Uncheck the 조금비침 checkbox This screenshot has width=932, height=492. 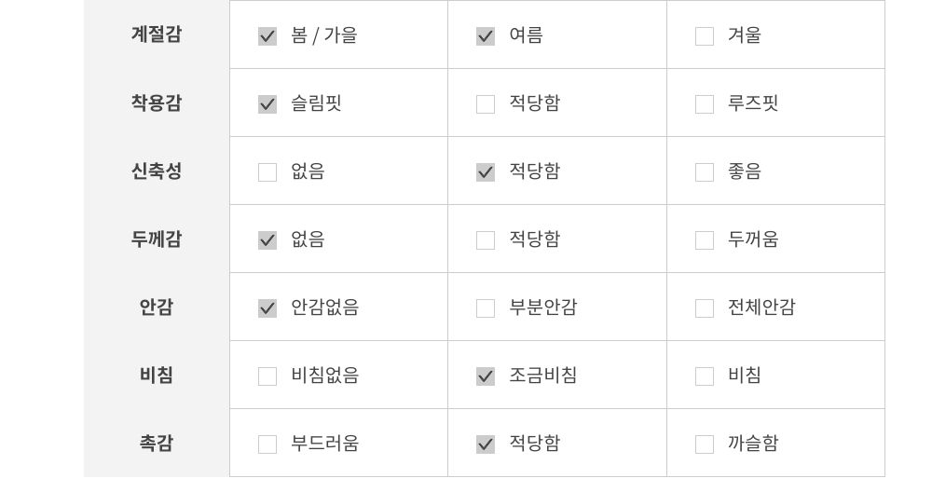click(x=486, y=376)
